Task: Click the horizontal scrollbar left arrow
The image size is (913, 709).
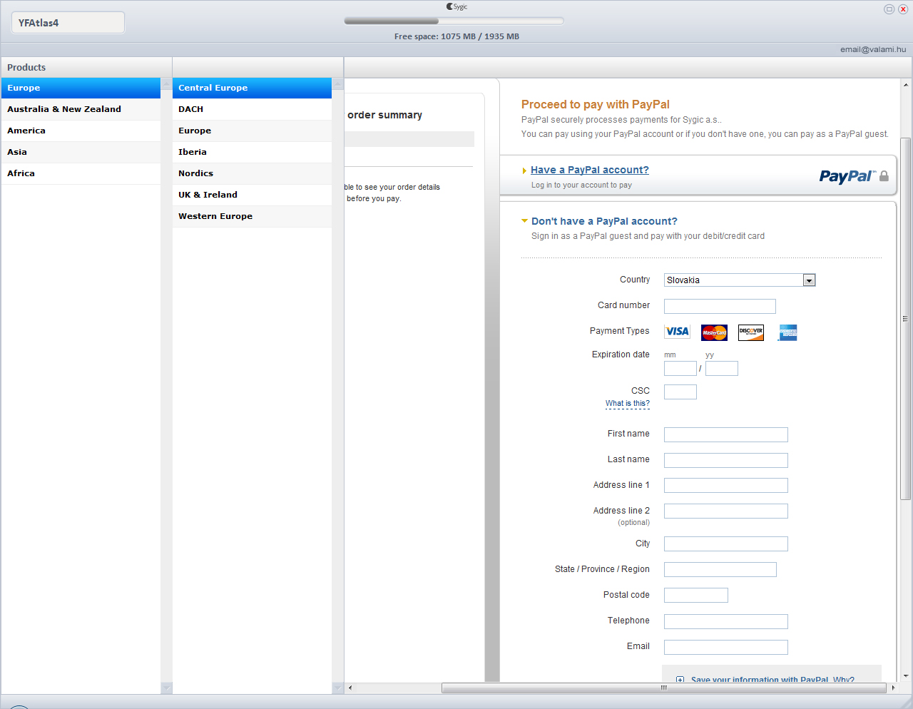Action: click(x=350, y=688)
